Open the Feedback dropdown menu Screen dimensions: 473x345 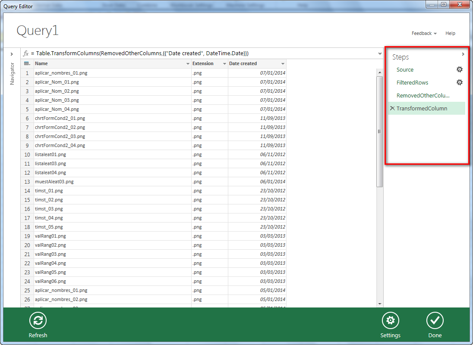[424, 34]
